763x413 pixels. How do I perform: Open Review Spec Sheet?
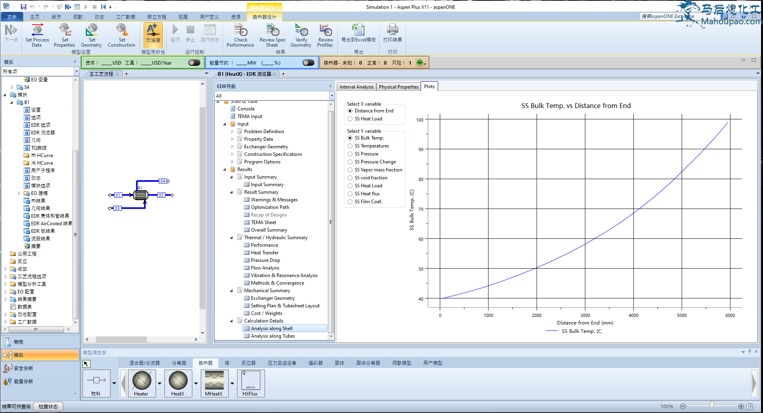point(272,35)
